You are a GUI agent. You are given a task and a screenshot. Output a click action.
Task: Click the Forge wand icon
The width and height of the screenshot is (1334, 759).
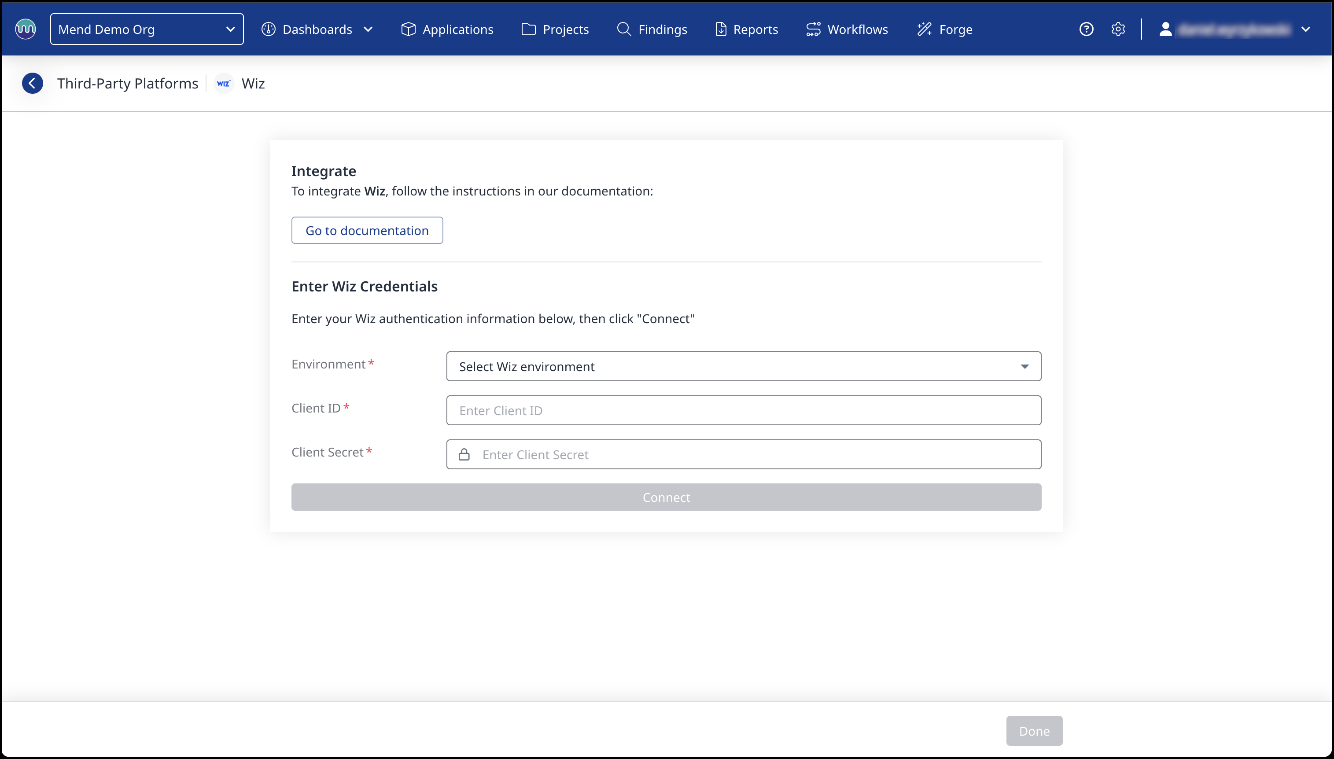click(x=924, y=29)
